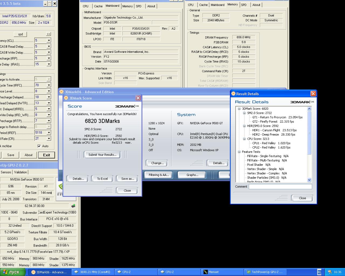Collapse the Feature Tests tree node
This screenshot has width=345, height=276.
[x=239, y=152]
